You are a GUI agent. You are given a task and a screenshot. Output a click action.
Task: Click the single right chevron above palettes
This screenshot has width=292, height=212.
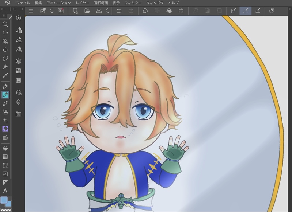pos(23,9)
